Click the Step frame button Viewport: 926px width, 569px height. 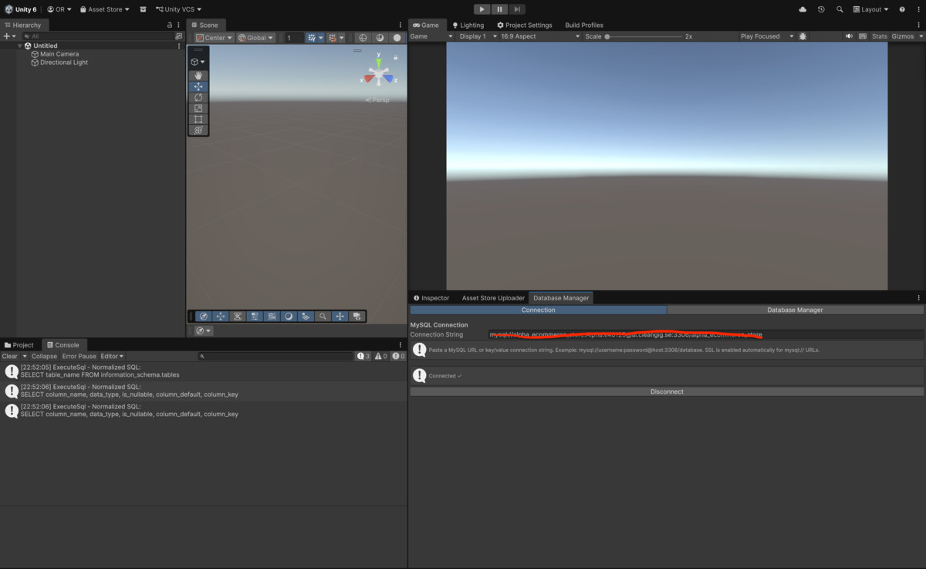coord(517,9)
